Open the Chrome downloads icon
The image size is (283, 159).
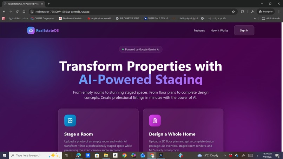click(252, 12)
